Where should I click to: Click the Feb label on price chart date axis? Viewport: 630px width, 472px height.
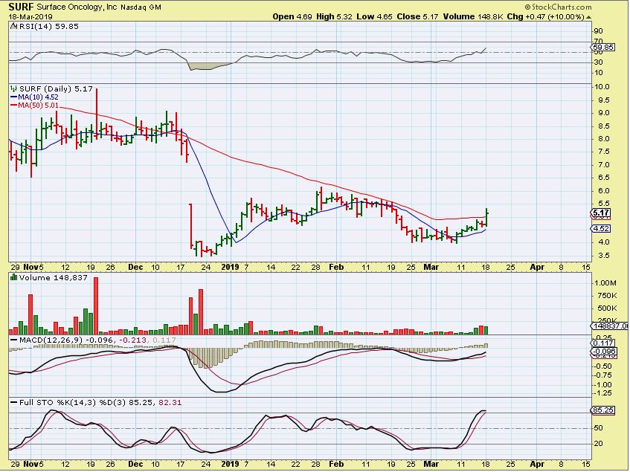click(336, 268)
